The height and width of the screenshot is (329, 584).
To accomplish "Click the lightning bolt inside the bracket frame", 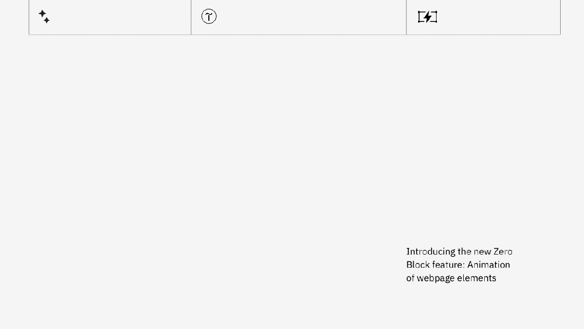I will pos(427,17).
